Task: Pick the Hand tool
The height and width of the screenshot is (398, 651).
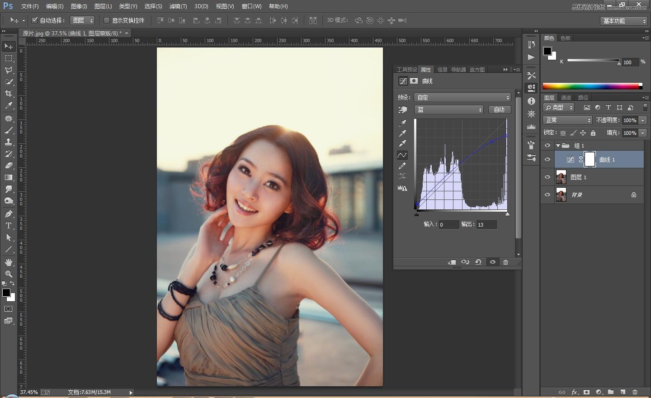Action: [9, 262]
